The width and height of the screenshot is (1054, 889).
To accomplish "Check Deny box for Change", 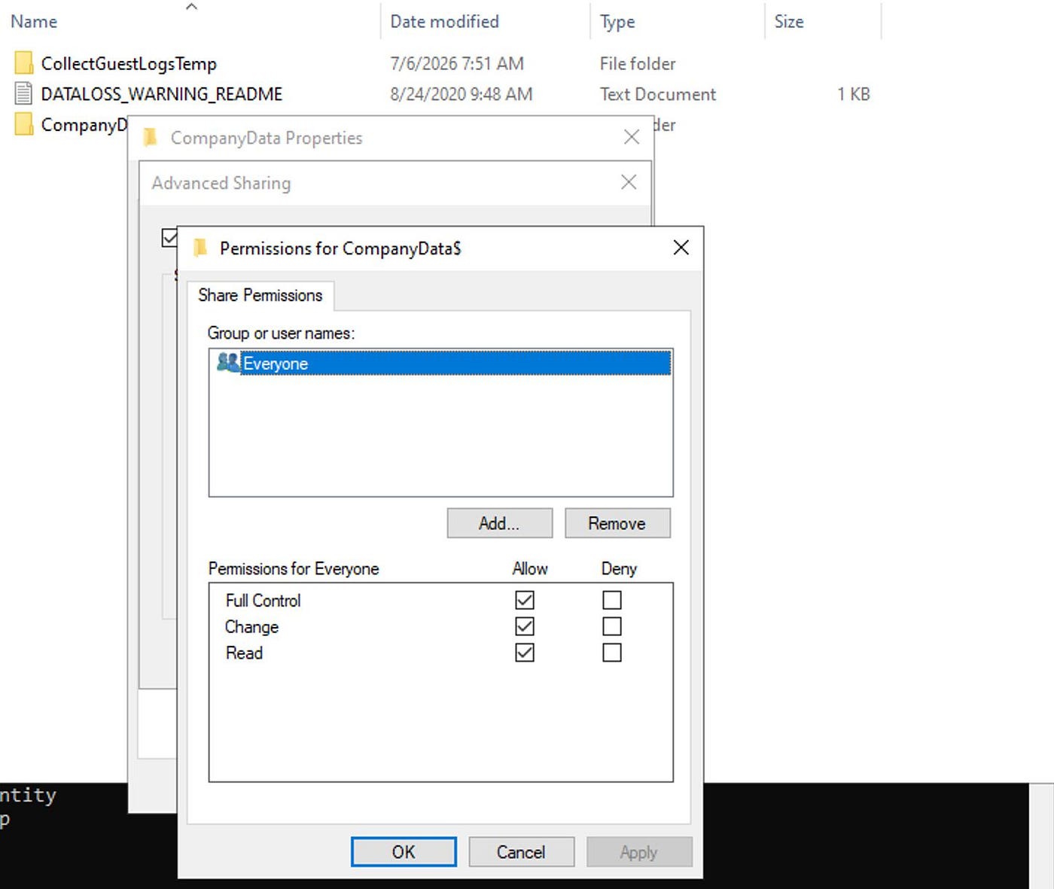I will [612, 626].
